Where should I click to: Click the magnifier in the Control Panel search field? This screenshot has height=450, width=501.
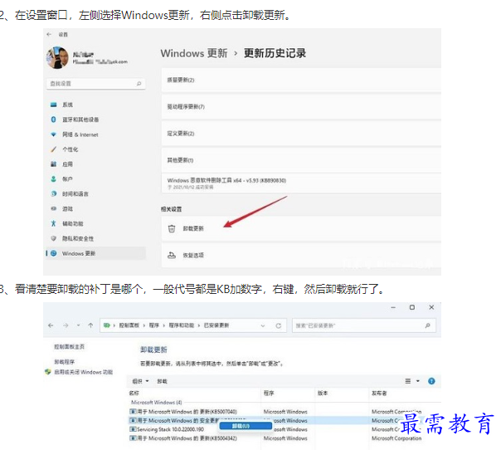427,325
